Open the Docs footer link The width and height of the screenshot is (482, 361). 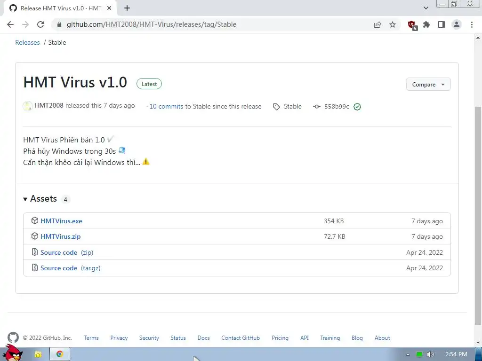[203, 337]
